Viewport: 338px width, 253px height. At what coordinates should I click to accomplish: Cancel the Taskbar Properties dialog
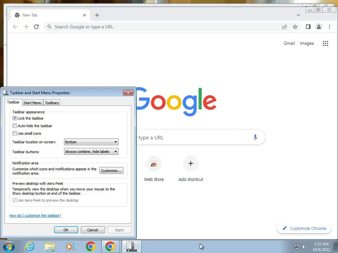(x=93, y=230)
